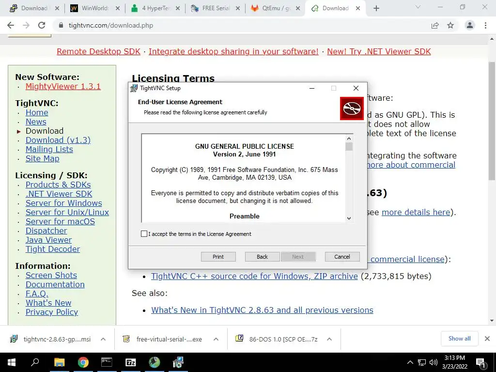The height and width of the screenshot is (372, 496).
Task: Open the New! Try .NET Viewer SDK link
Action: click(379, 51)
